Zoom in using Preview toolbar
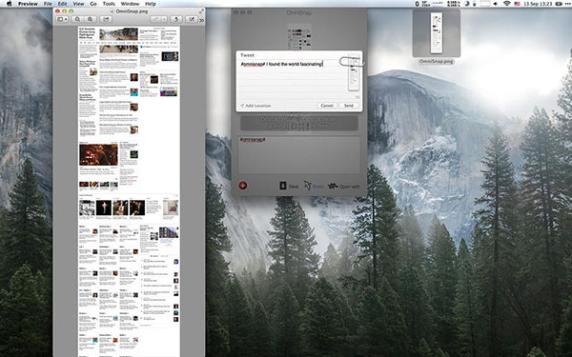The width and height of the screenshot is (572, 357). [x=91, y=19]
